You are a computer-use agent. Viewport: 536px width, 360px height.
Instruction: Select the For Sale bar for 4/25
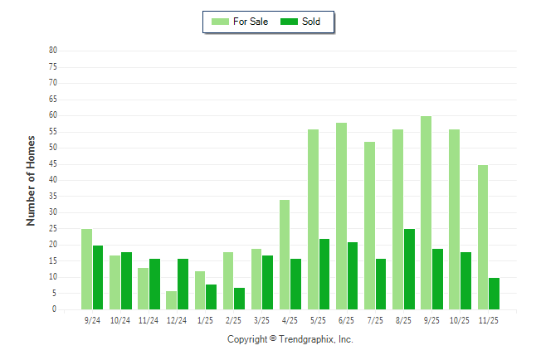coord(285,255)
